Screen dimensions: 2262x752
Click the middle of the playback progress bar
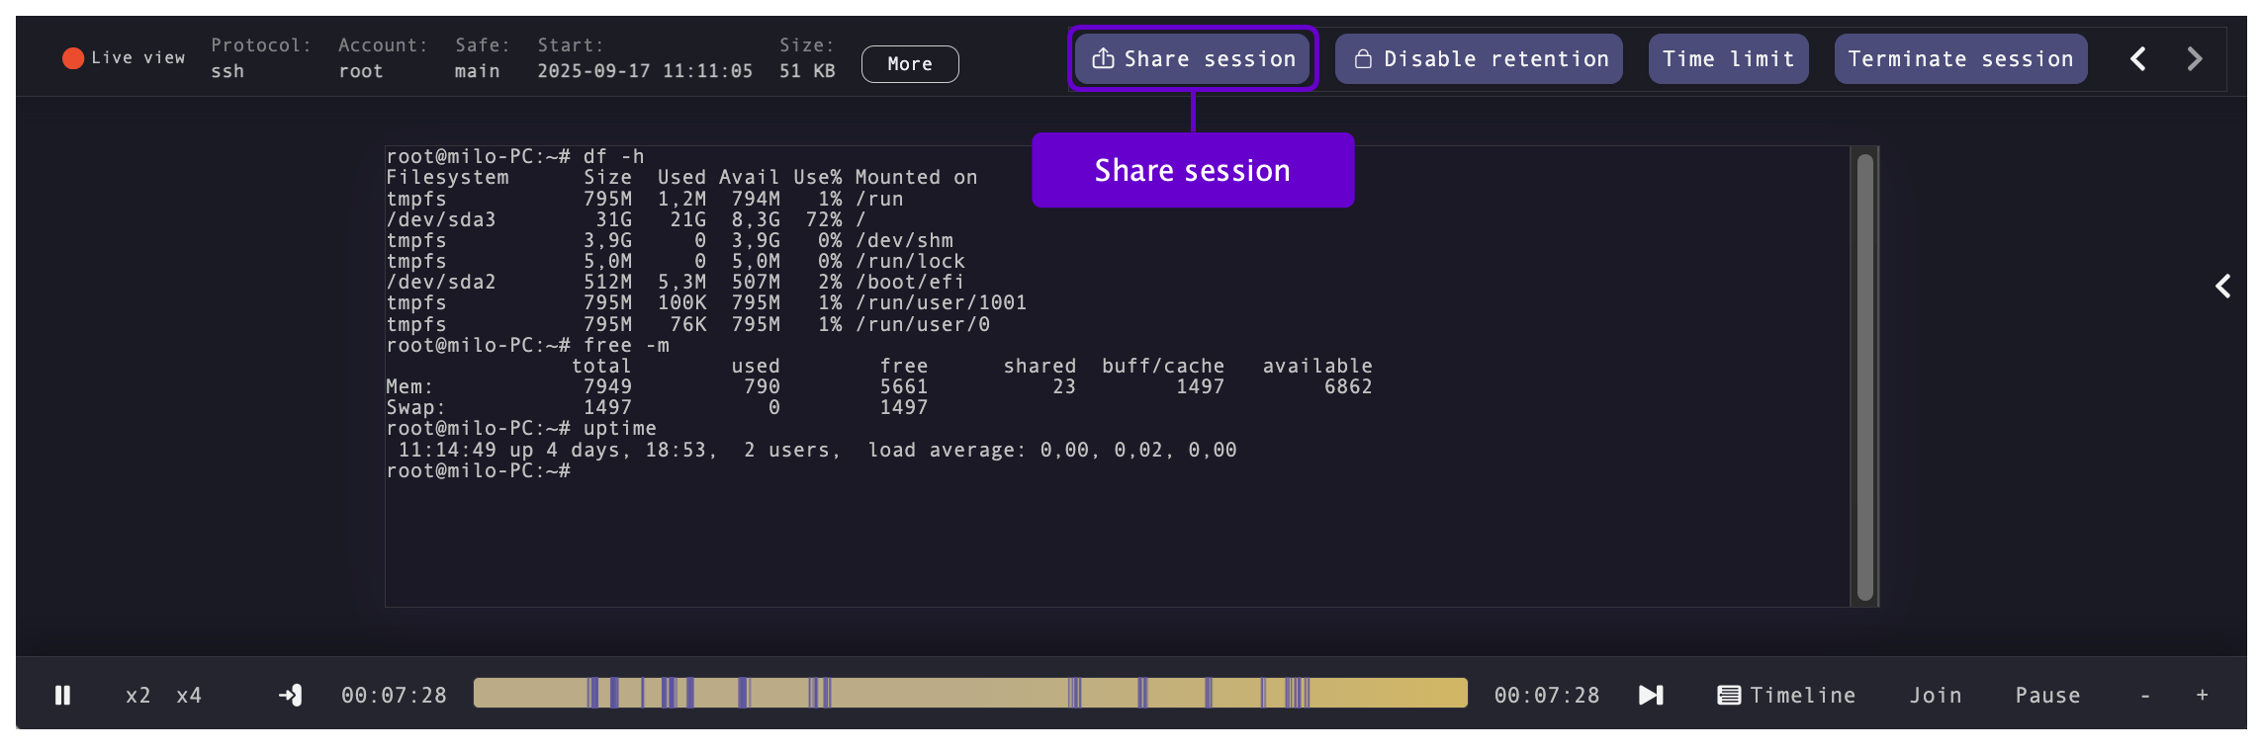[970, 694]
